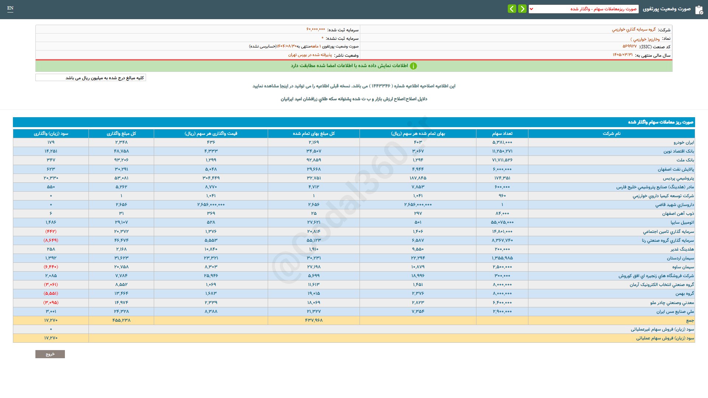Click the نام شرکت column header
Image resolution: width=708 pixels, height=398 pixels.
point(611,133)
